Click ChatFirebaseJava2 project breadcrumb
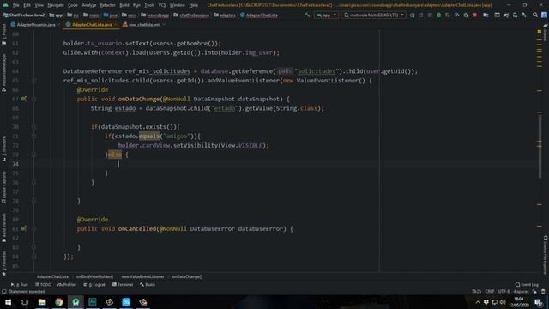The image size is (549, 309). pyautogui.click(x=24, y=15)
